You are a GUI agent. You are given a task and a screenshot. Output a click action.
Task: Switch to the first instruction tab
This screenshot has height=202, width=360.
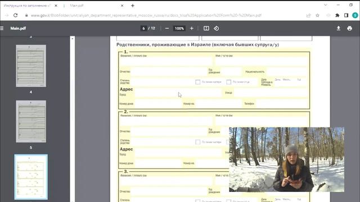(27, 6)
